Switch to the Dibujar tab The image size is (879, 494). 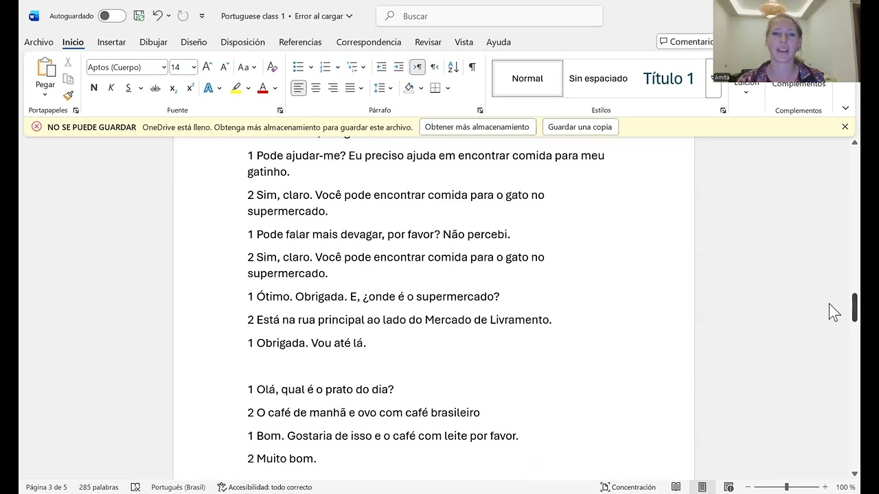(153, 42)
